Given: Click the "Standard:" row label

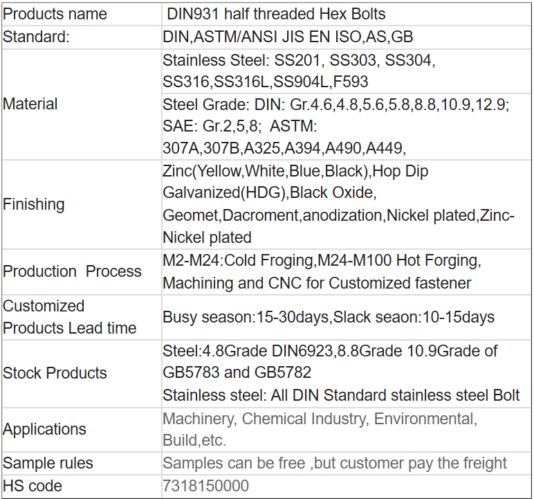Looking at the screenshot, I should click(37, 37).
